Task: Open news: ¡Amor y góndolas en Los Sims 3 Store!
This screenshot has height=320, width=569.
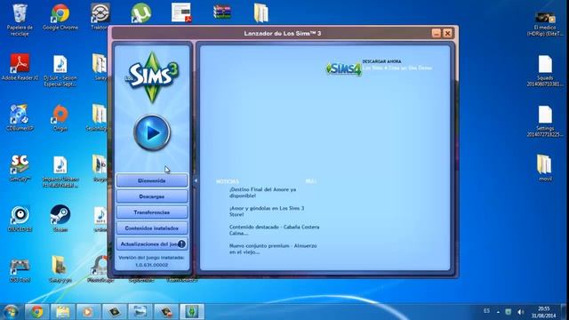Action: tap(267, 212)
